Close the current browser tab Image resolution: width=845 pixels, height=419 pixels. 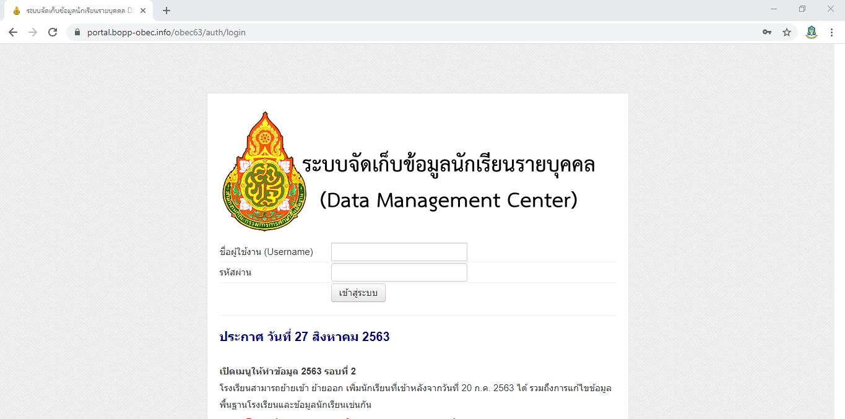pos(143,11)
